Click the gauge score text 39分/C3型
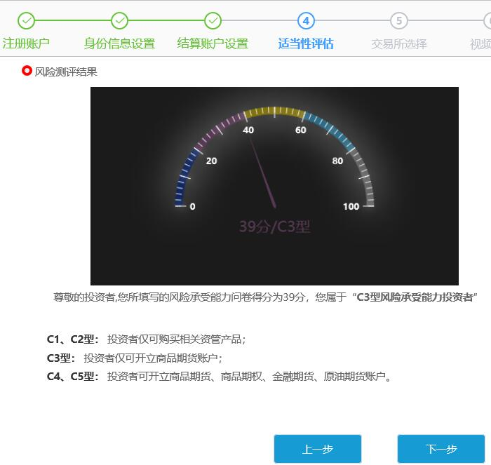The width and height of the screenshot is (491, 465). click(275, 227)
